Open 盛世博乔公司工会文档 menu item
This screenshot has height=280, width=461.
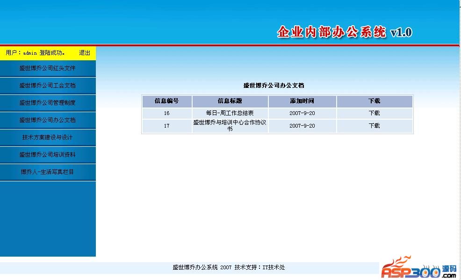click(47, 86)
